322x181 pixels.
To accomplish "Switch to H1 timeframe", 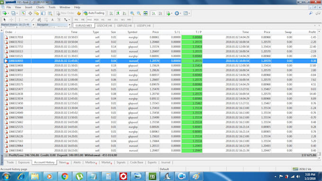I will coord(103,20).
